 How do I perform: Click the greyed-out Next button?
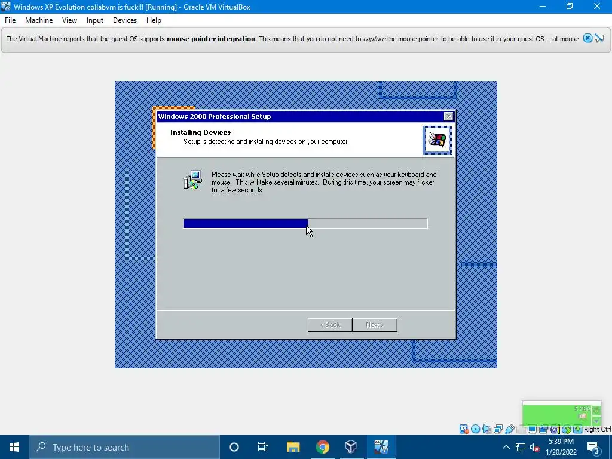click(x=375, y=325)
